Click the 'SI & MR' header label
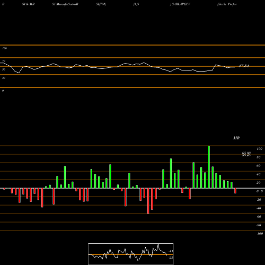This screenshot has width=265, height=265. pyautogui.click(x=28, y=4)
